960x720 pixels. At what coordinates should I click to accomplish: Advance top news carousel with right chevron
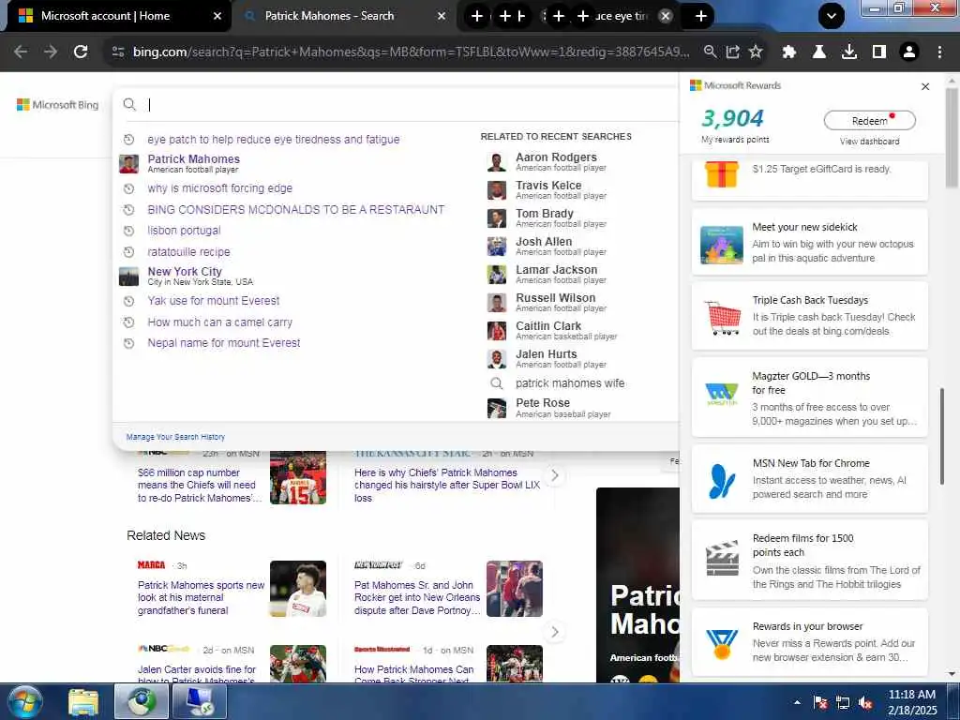555,475
